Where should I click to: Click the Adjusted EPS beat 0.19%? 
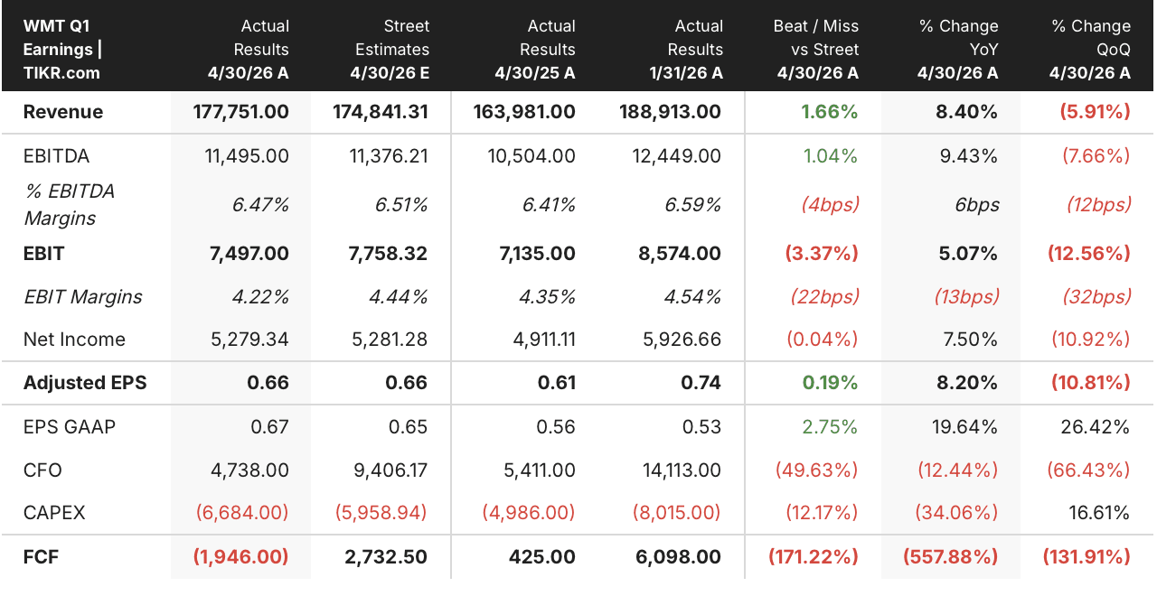point(830,383)
